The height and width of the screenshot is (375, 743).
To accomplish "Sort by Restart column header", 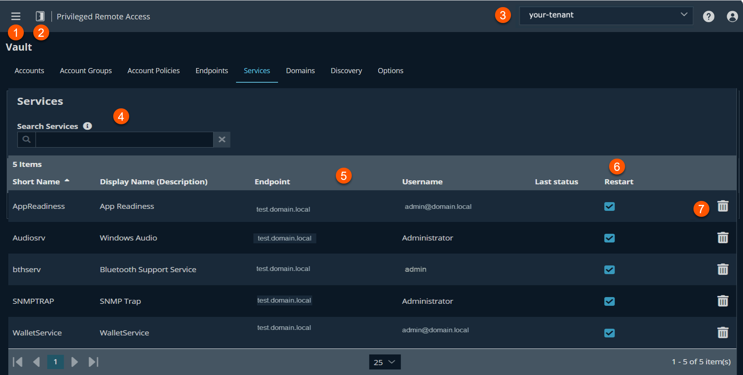I will (x=619, y=182).
